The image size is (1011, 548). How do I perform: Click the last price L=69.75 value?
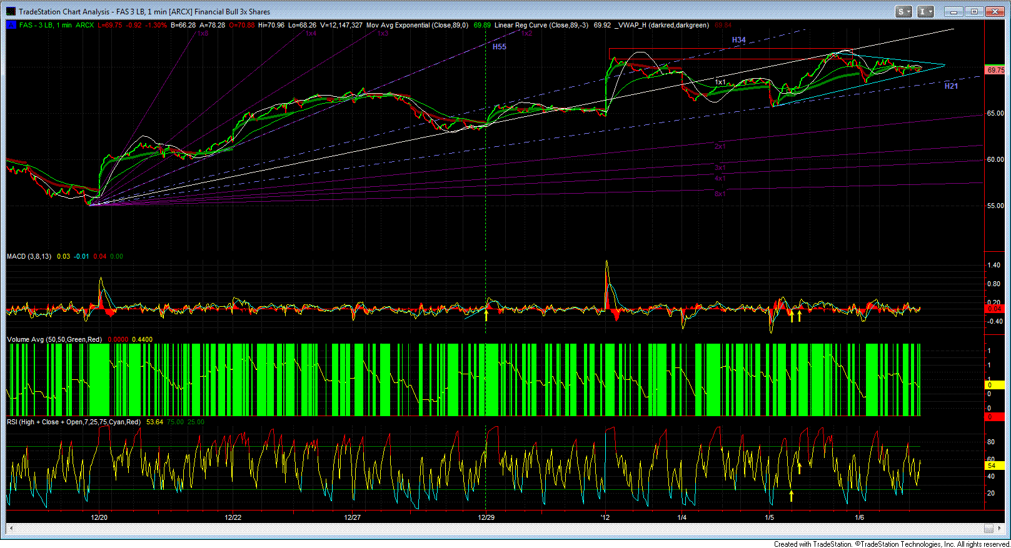pos(110,25)
